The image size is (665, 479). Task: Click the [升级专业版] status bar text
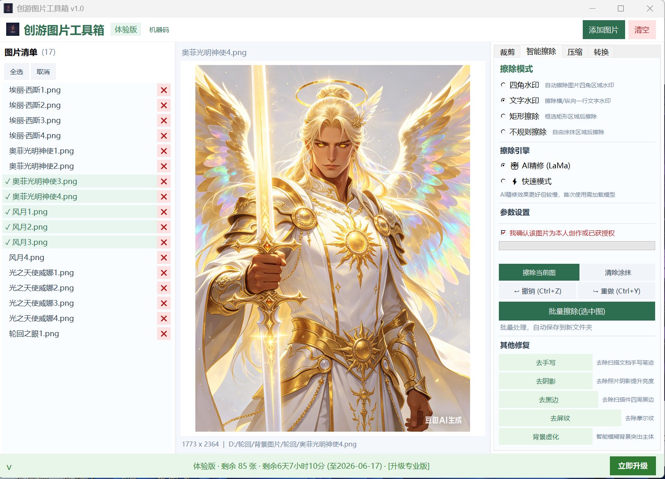point(408,466)
